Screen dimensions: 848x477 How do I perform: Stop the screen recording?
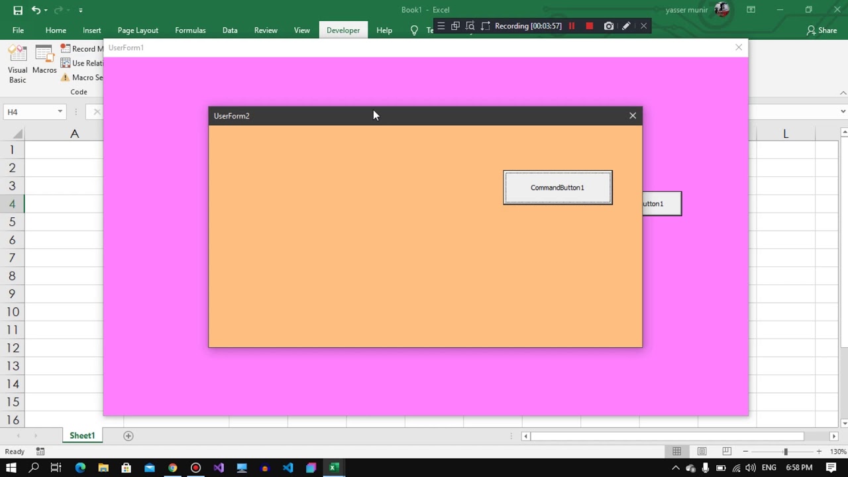(589, 26)
